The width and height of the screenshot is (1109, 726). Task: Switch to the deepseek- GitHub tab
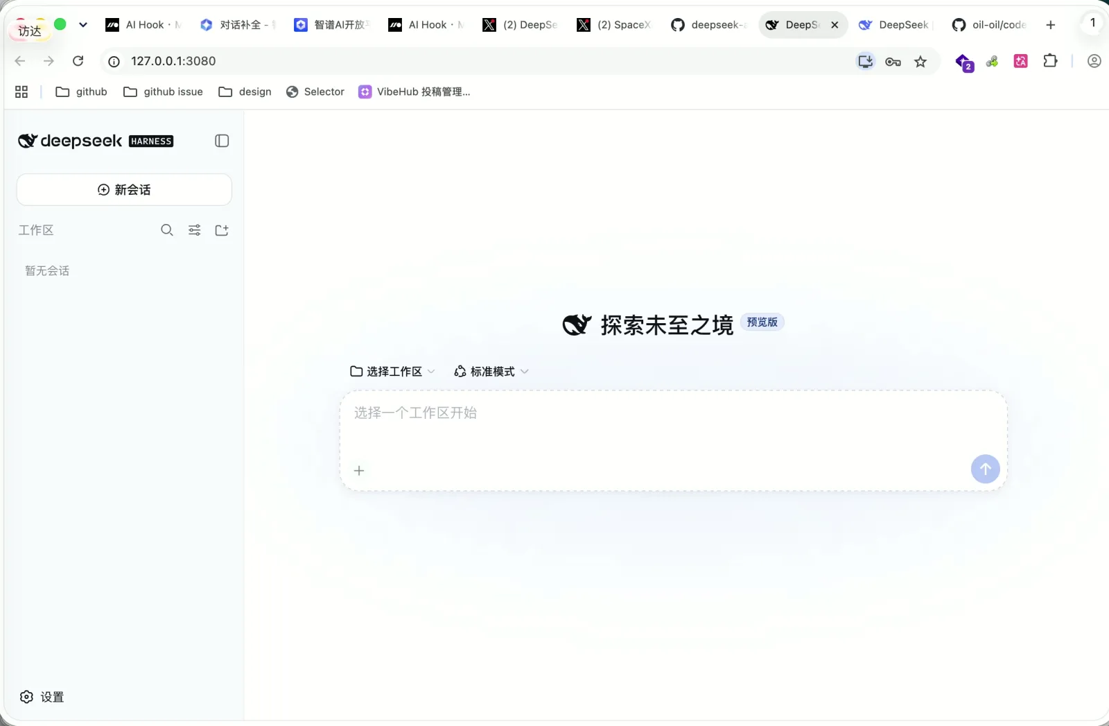[x=709, y=25]
